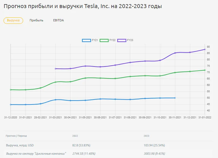Click the page title about Tesla forecast
The image size is (218, 158).
[x=83, y=6]
